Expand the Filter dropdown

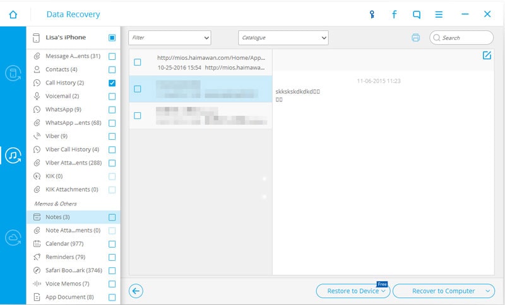(170, 38)
